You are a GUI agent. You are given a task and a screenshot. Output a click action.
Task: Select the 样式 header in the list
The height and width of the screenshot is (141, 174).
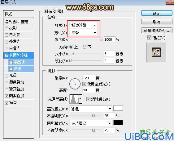point(19,14)
